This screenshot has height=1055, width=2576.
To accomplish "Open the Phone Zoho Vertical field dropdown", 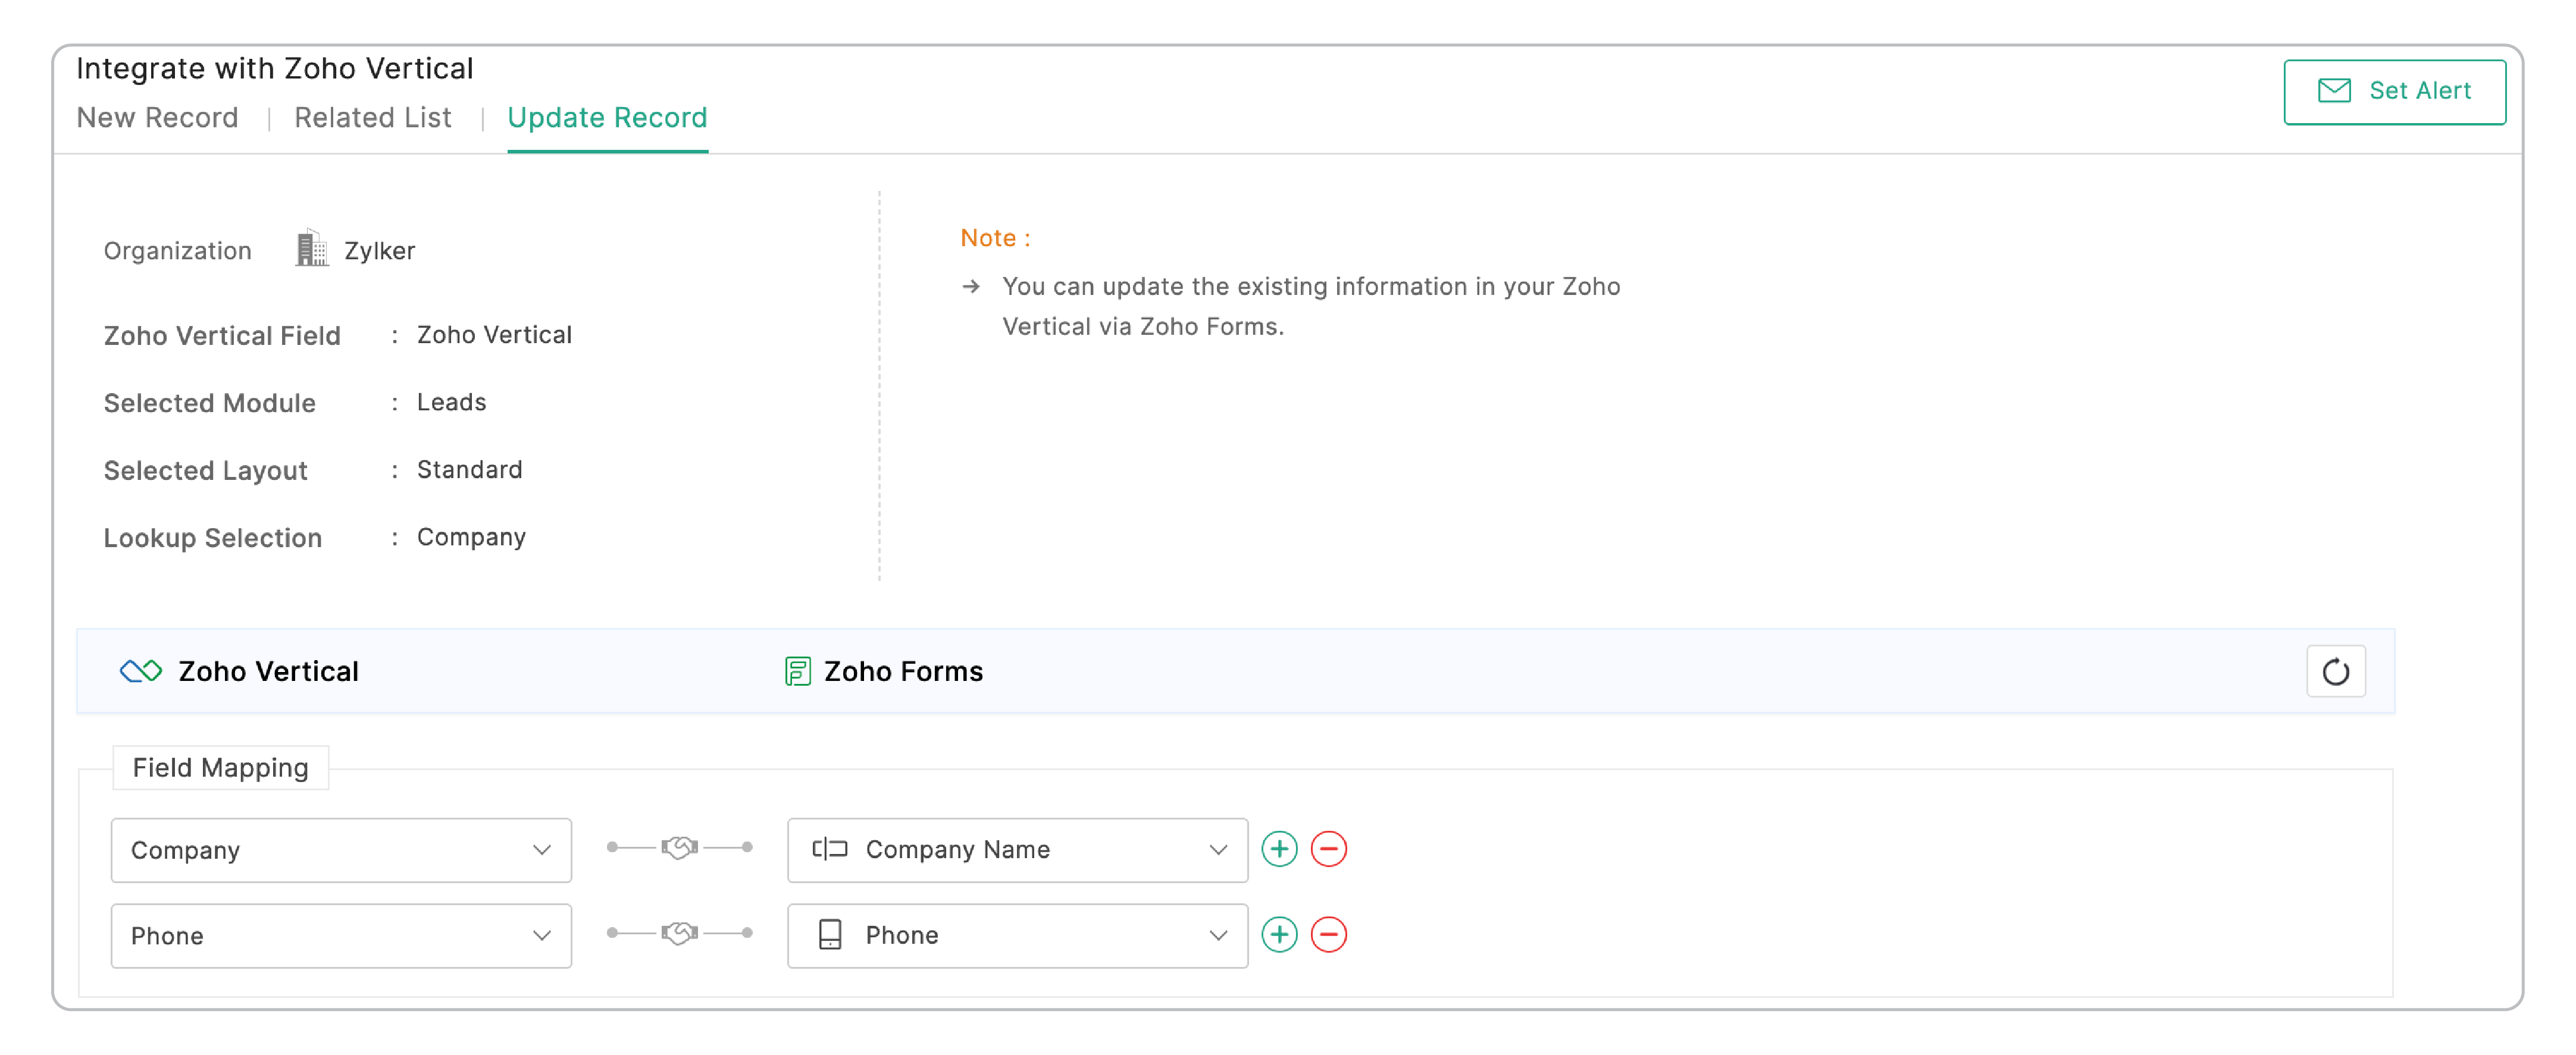I will [341, 936].
